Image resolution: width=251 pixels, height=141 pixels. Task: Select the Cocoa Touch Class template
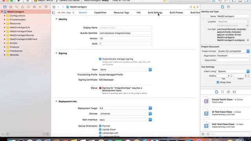click(225, 101)
